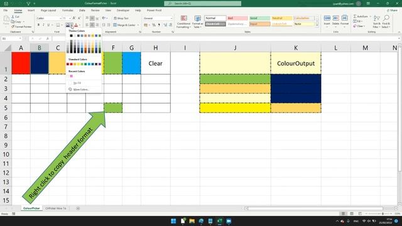
Task: Click the Search box in title bar
Action: point(202,3)
